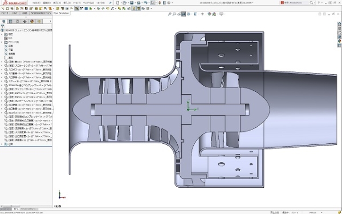Viewport: 342px width, 214px height.
Task: Click the New document icon
Action: click(118, 3)
